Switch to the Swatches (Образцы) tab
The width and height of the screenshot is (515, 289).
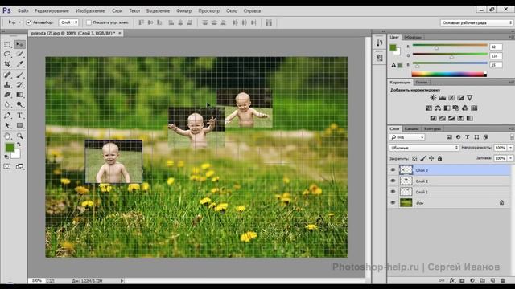[413, 37]
